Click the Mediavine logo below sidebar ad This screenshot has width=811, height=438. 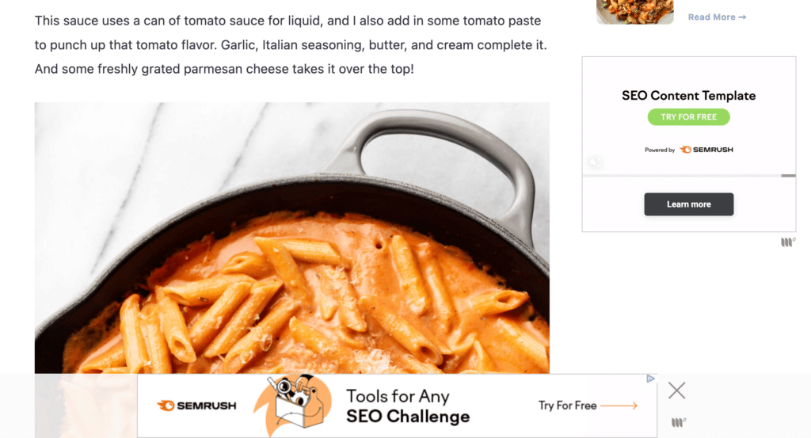coord(788,242)
